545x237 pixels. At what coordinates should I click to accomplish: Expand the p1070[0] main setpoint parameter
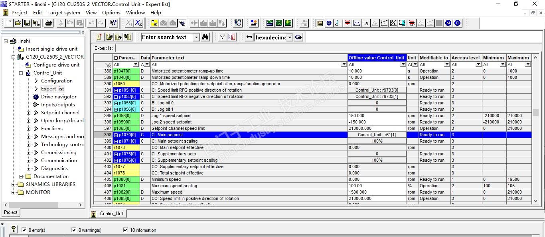click(116, 135)
